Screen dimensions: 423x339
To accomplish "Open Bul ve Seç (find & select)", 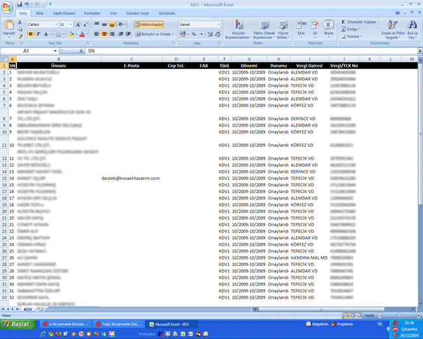I will [x=412, y=29].
